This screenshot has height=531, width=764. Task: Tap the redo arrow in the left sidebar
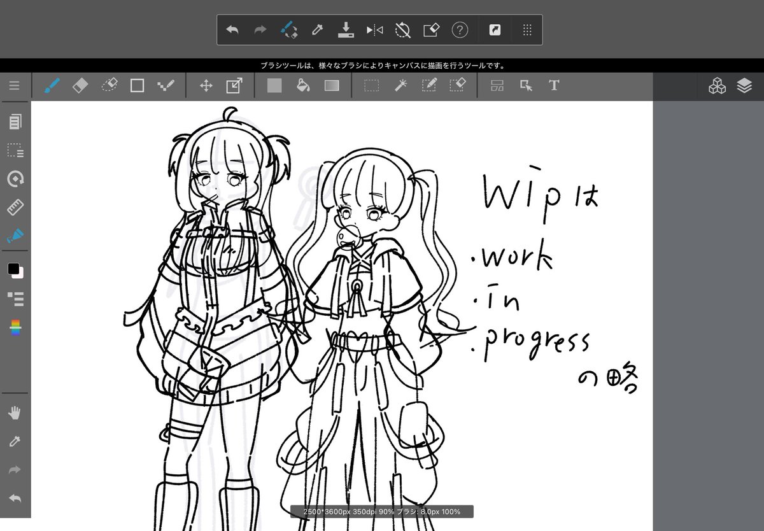[15, 470]
